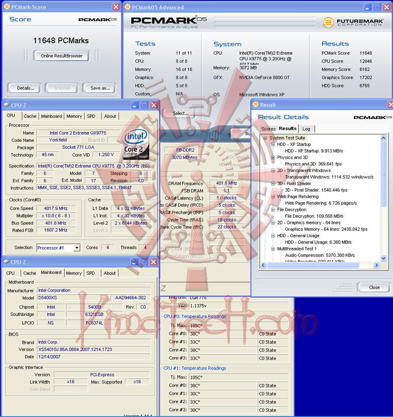
Task: Select the Results tab in Result Details
Action: tap(287, 129)
